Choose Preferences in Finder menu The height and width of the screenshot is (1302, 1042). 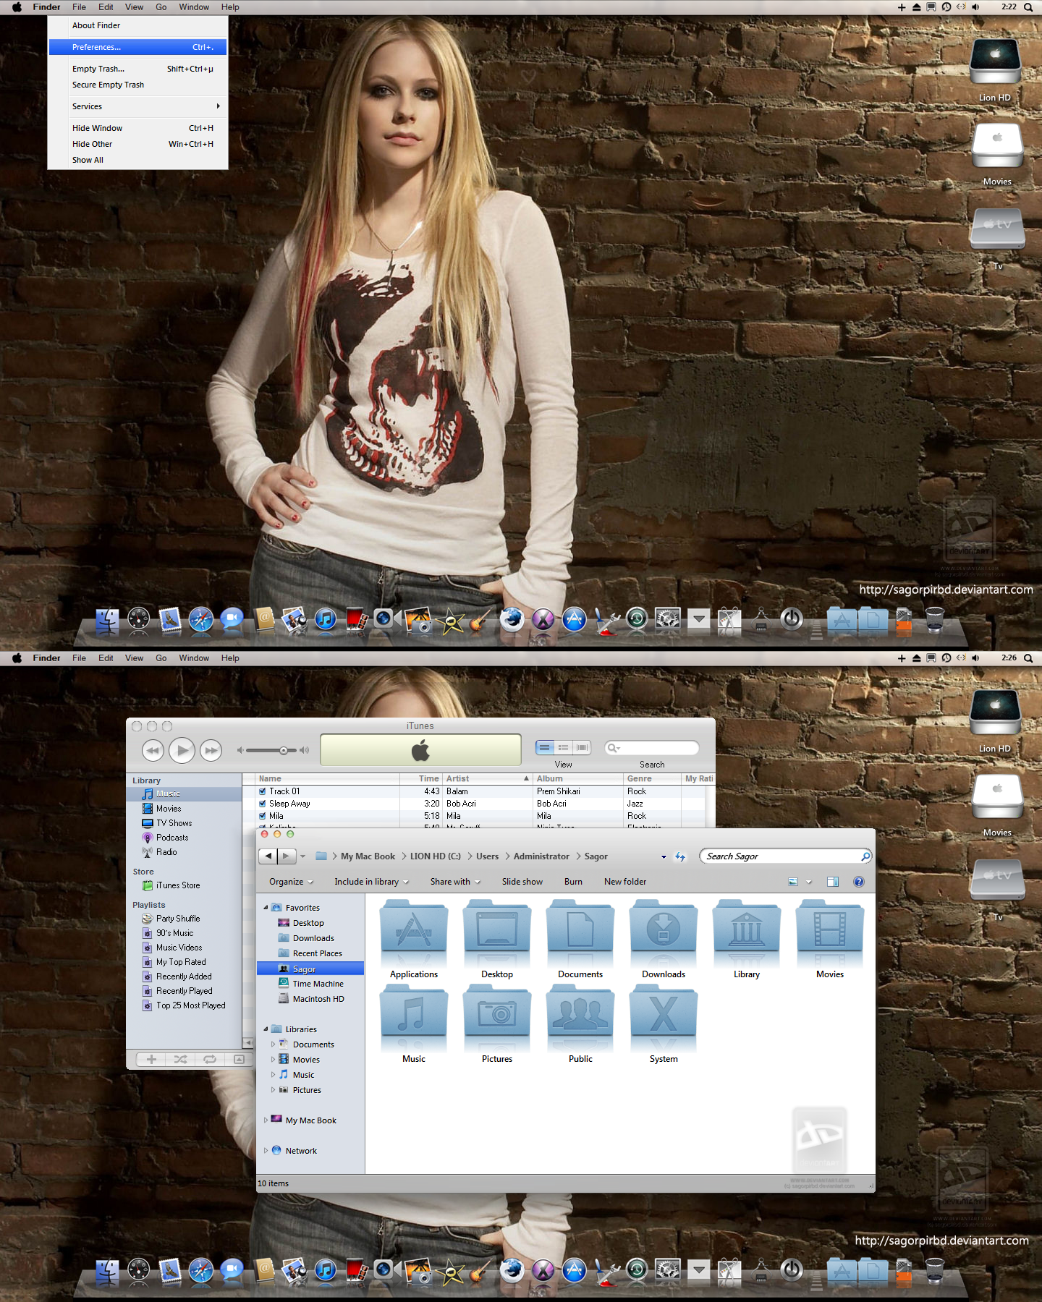click(x=137, y=47)
